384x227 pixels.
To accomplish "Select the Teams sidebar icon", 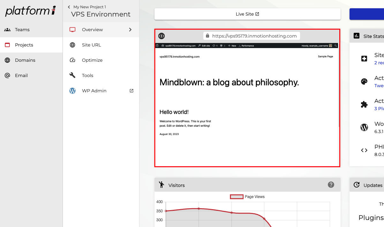I will [x=7, y=30].
